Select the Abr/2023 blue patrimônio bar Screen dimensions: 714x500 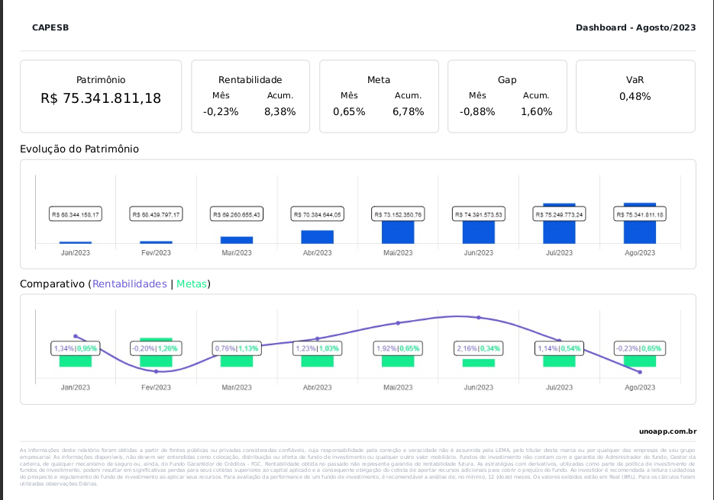coord(318,237)
